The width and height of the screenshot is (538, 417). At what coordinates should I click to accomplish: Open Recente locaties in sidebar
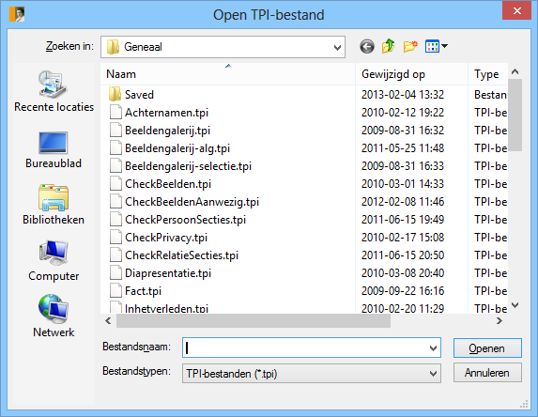point(54,91)
